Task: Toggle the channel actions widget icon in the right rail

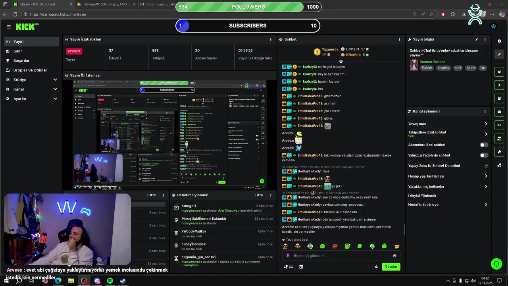Action: (499, 138)
